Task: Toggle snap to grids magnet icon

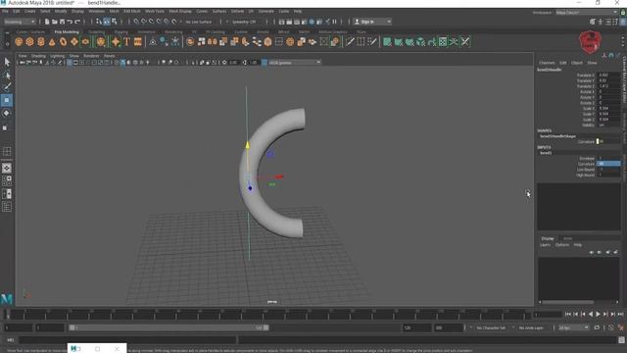Action: pyautogui.click(x=136, y=22)
